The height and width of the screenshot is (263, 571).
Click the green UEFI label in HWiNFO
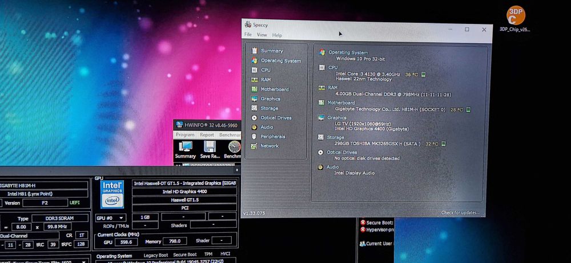pos(75,203)
